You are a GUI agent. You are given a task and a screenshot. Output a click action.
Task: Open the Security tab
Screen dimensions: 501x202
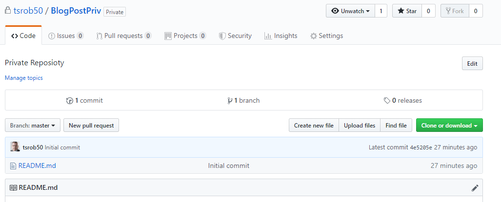[x=235, y=36]
